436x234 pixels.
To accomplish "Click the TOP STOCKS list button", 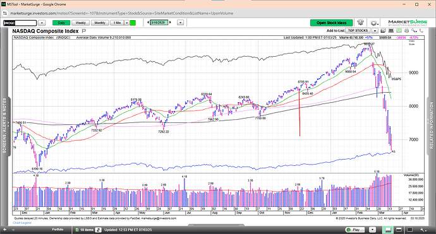I will tap(358, 30).
